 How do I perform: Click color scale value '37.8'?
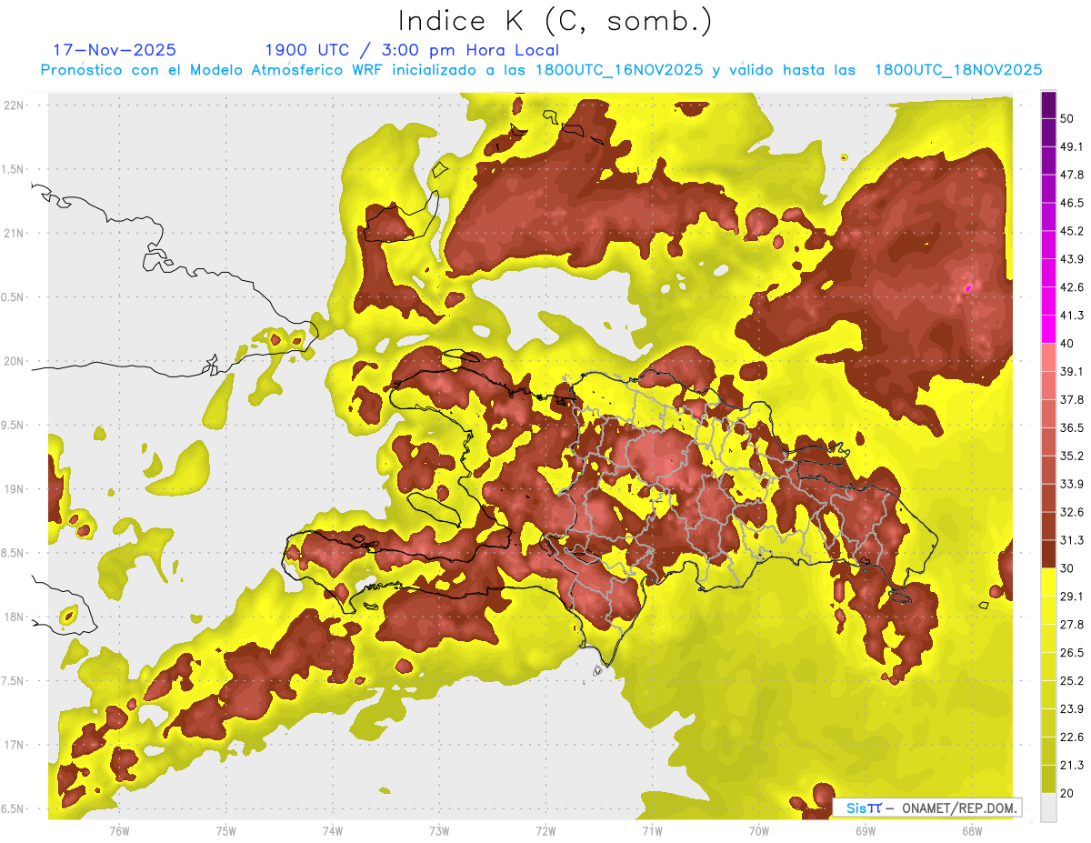tap(1071, 400)
